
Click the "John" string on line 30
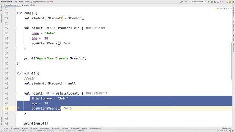click(50, 33)
